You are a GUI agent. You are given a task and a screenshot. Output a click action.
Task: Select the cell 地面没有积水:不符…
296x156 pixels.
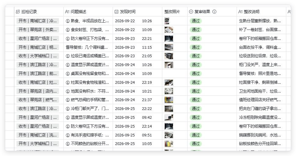pyautogui.click(x=88, y=91)
